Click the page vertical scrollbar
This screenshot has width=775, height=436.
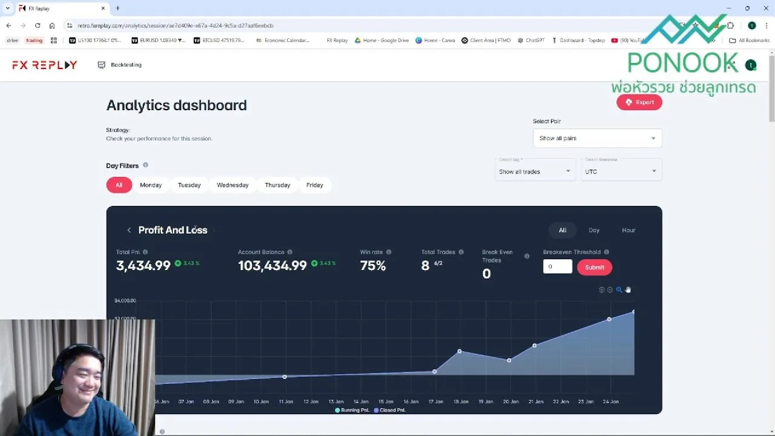pyautogui.click(x=771, y=88)
